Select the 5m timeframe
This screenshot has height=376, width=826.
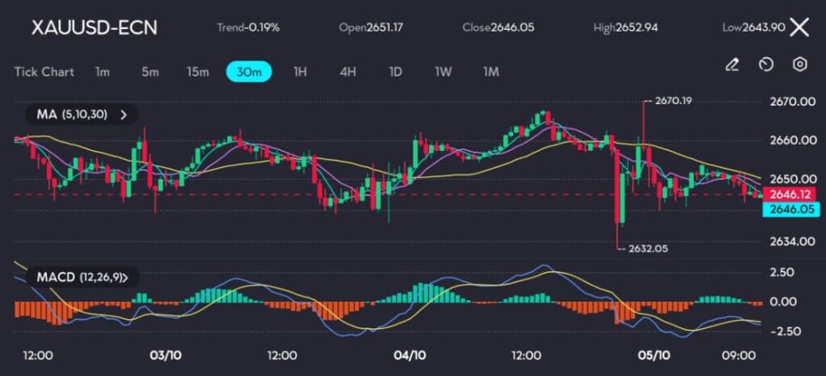pos(150,72)
